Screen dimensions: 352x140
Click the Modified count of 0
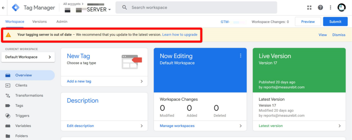[162, 108]
